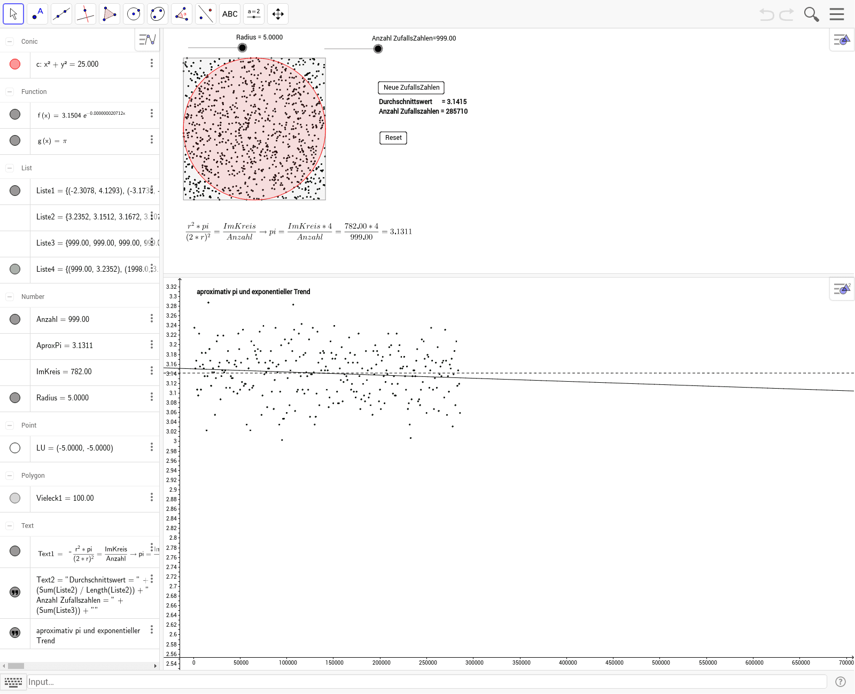Select the ABC Text tool
Viewport: 855px width, 694px height.
pos(230,14)
